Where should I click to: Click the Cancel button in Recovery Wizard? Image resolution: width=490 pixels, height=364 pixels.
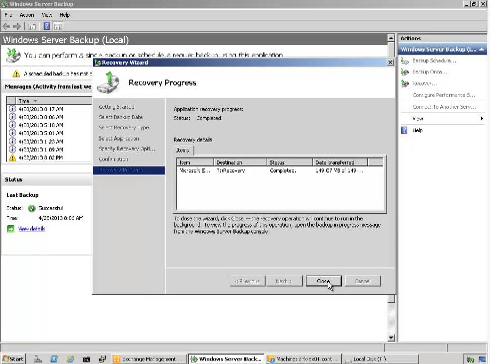pyautogui.click(x=362, y=281)
